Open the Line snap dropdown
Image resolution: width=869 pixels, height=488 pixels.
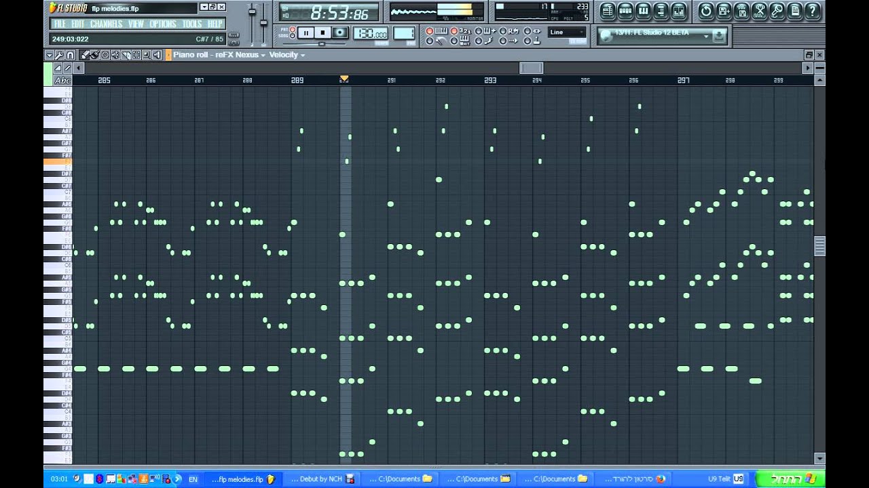click(x=567, y=32)
